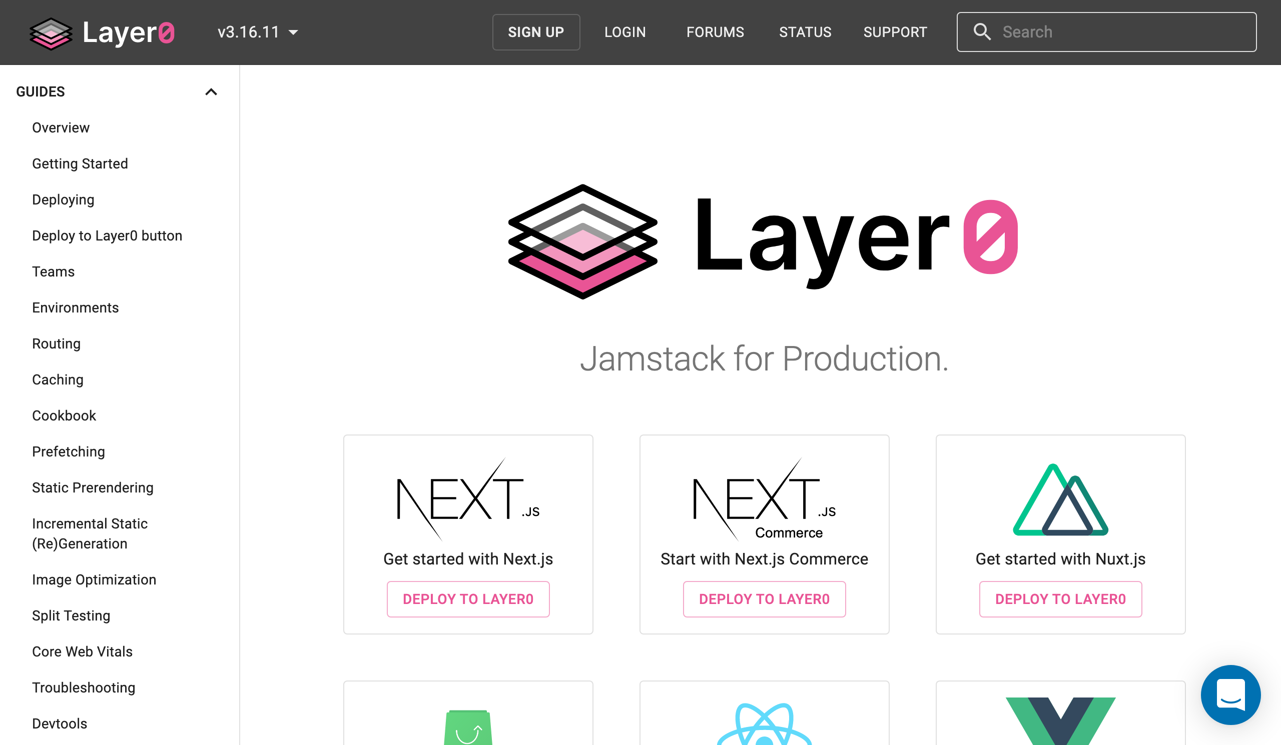Open SUPPORT from the top navigation
This screenshot has height=745, width=1281.
point(895,32)
